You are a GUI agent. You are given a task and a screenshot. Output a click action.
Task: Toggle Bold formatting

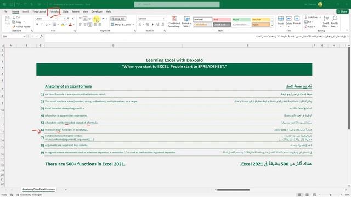tap(37, 24)
